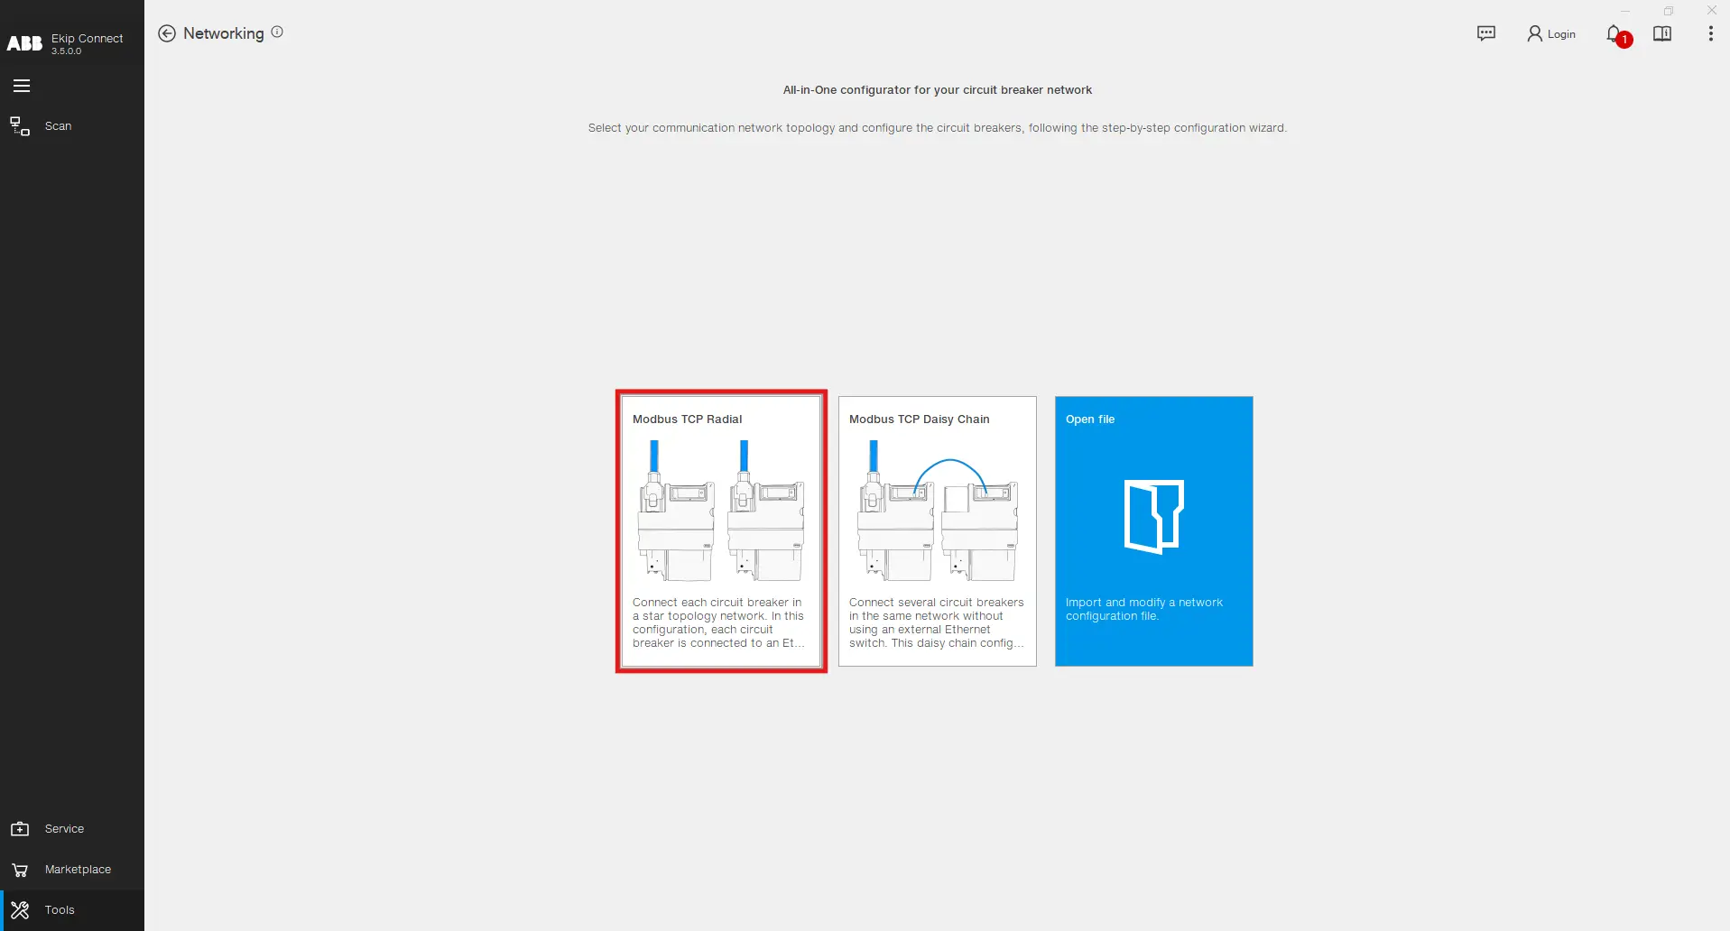Select the Service icon in the sidebar
Image resolution: width=1730 pixels, height=931 pixels.
pyautogui.click(x=19, y=828)
